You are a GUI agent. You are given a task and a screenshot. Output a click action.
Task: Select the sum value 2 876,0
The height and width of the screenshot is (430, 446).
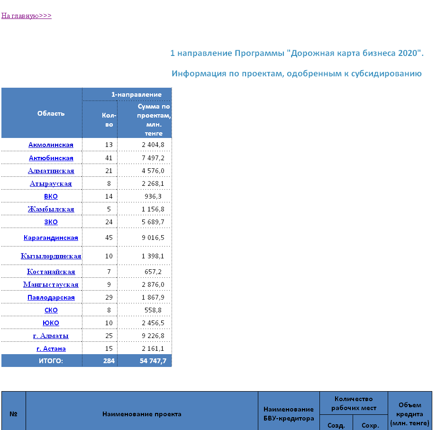[153, 284]
